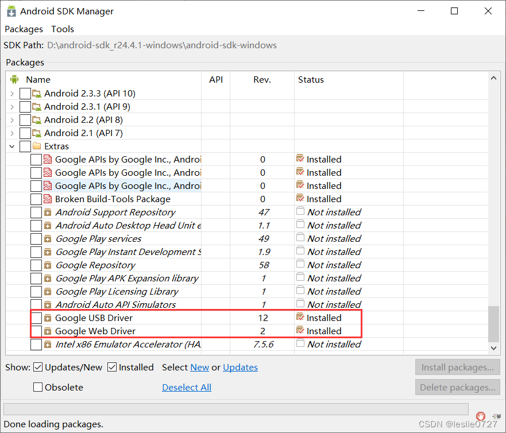This screenshot has height=433, width=506.
Task: Click the scrollbar down arrow
Action: (493, 348)
